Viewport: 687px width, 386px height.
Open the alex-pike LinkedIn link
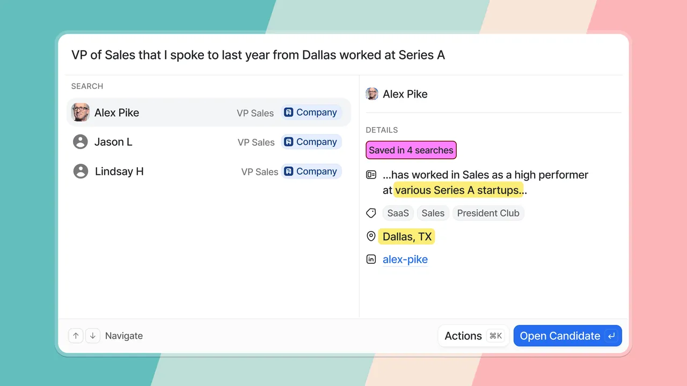405,259
